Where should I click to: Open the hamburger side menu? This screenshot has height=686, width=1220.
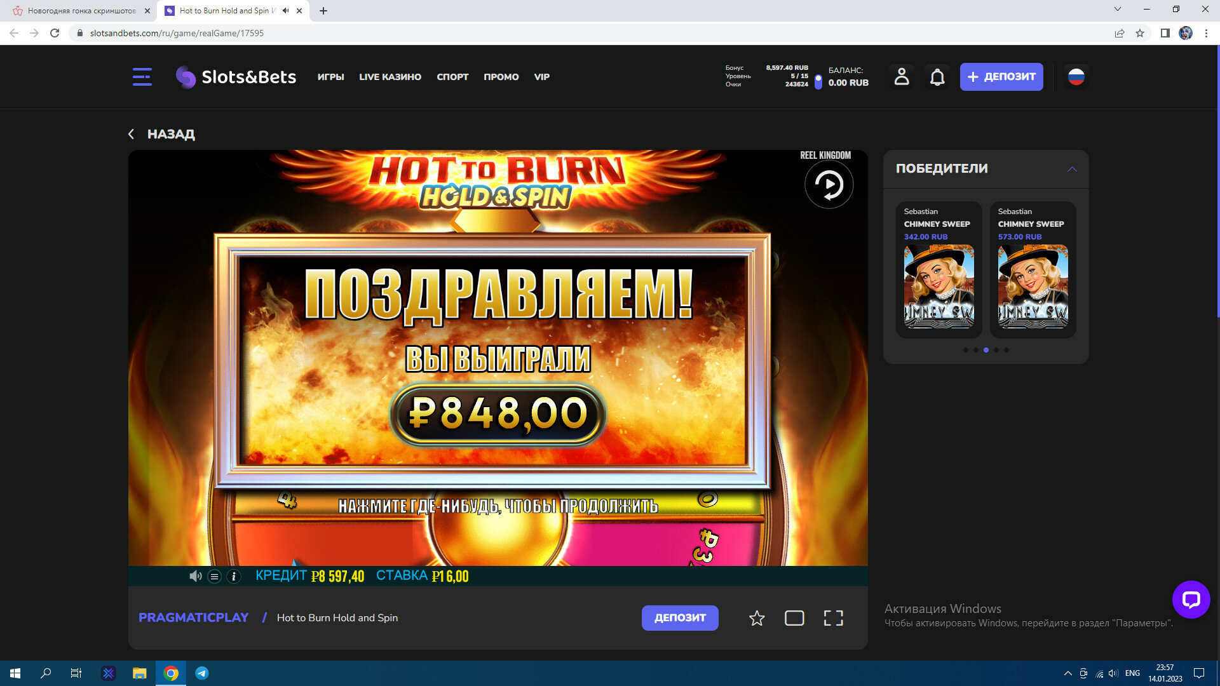(142, 77)
